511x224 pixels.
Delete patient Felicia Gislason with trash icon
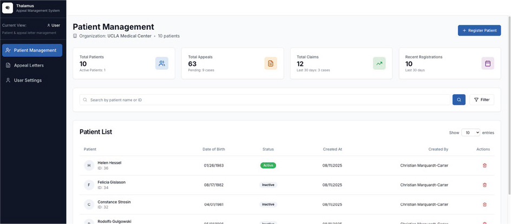(x=484, y=185)
